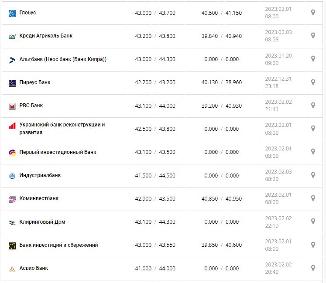Open РВС Банк page link
The height and width of the screenshot is (283, 326).
31,106
